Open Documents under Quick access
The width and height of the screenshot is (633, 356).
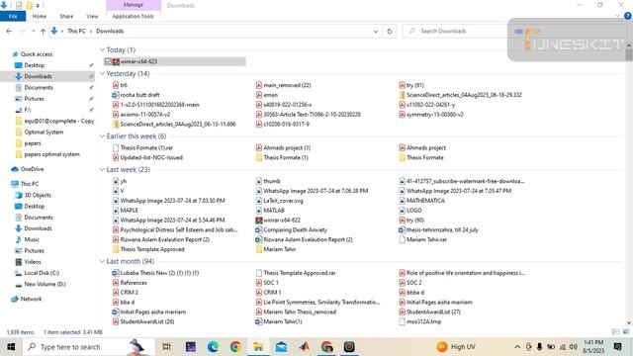coord(39,88)
